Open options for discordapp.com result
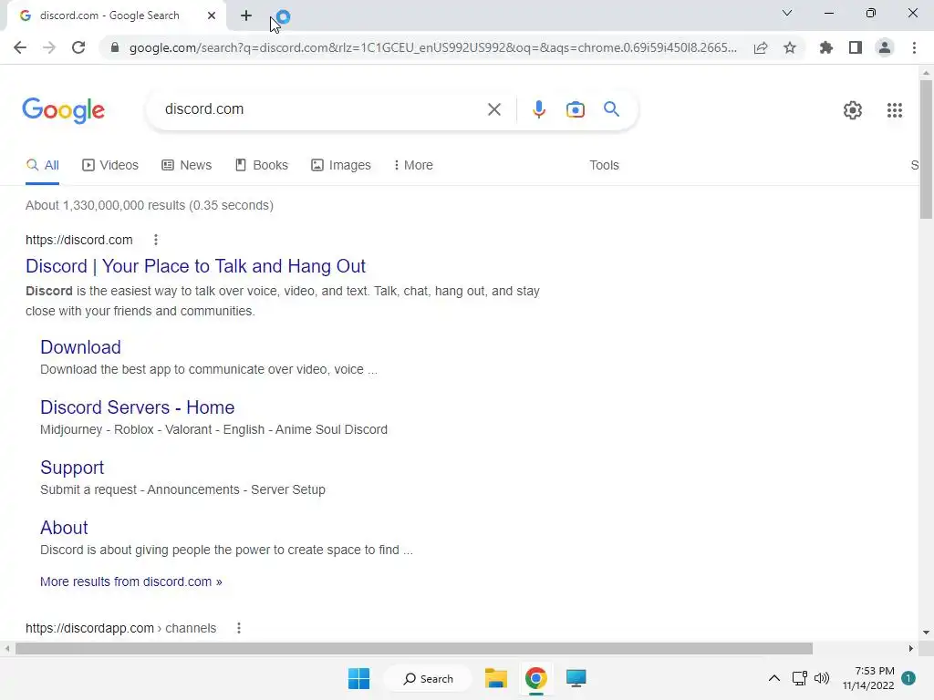The height and width of the screenshot is (700, 934). 239,628
